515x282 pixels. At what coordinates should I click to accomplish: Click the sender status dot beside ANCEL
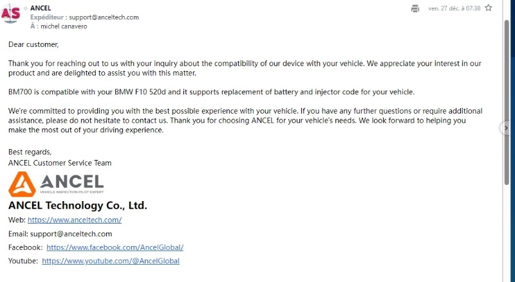click(x=26, y=8)
